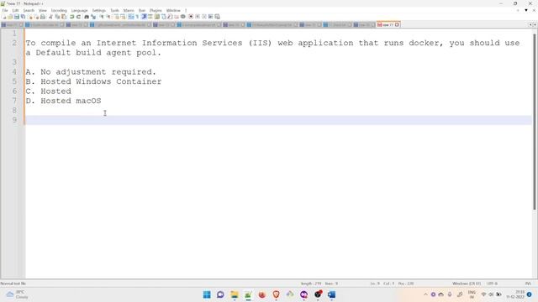
Task: Open the Window menu
Action: coord(173,11)
